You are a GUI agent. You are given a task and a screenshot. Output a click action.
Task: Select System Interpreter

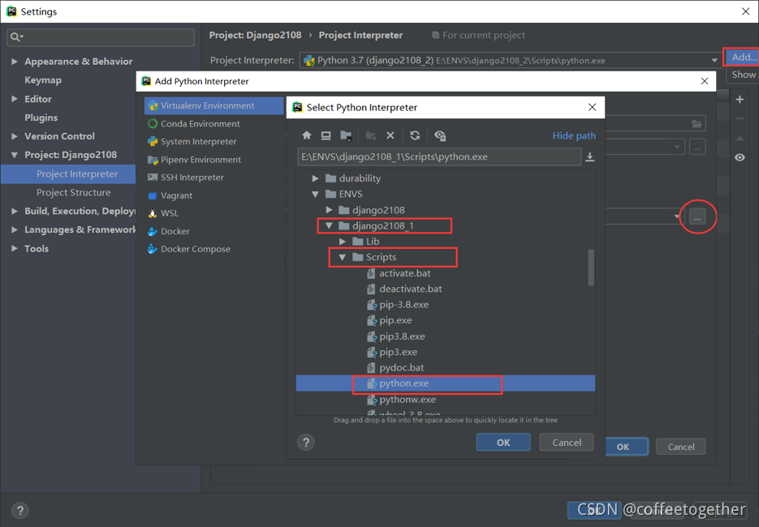pyautogui.click(x=214, y=142)
